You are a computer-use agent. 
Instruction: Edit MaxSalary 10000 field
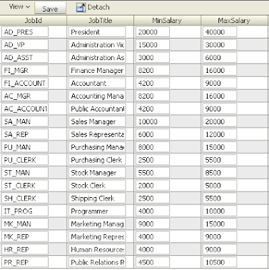point(220,211)
